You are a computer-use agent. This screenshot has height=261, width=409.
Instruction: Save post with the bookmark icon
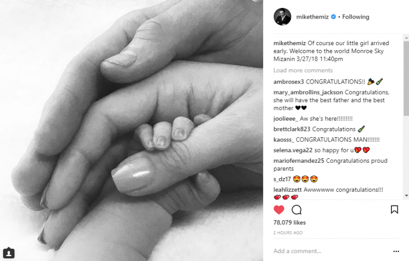[x=395, y=209]
